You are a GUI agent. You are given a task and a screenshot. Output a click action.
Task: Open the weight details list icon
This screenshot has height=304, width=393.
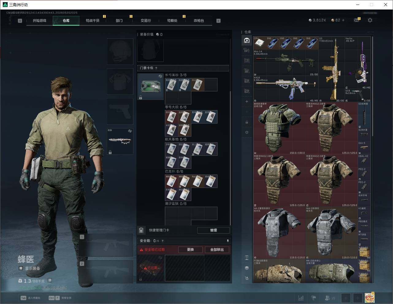point(50,280)
